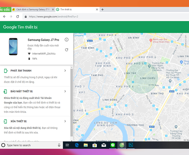Viewport: 189px width, 155px height.
Task: Open Mail app from taskbar
Action: 104,145
